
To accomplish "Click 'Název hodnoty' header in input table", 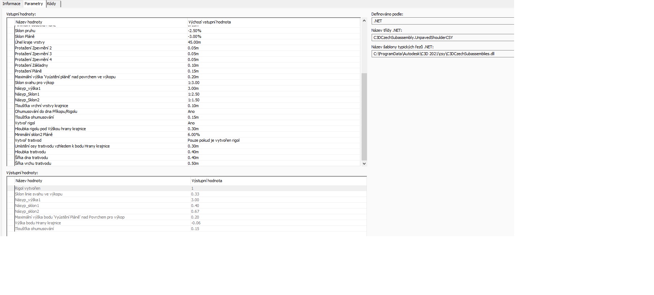I will [29, 22].
